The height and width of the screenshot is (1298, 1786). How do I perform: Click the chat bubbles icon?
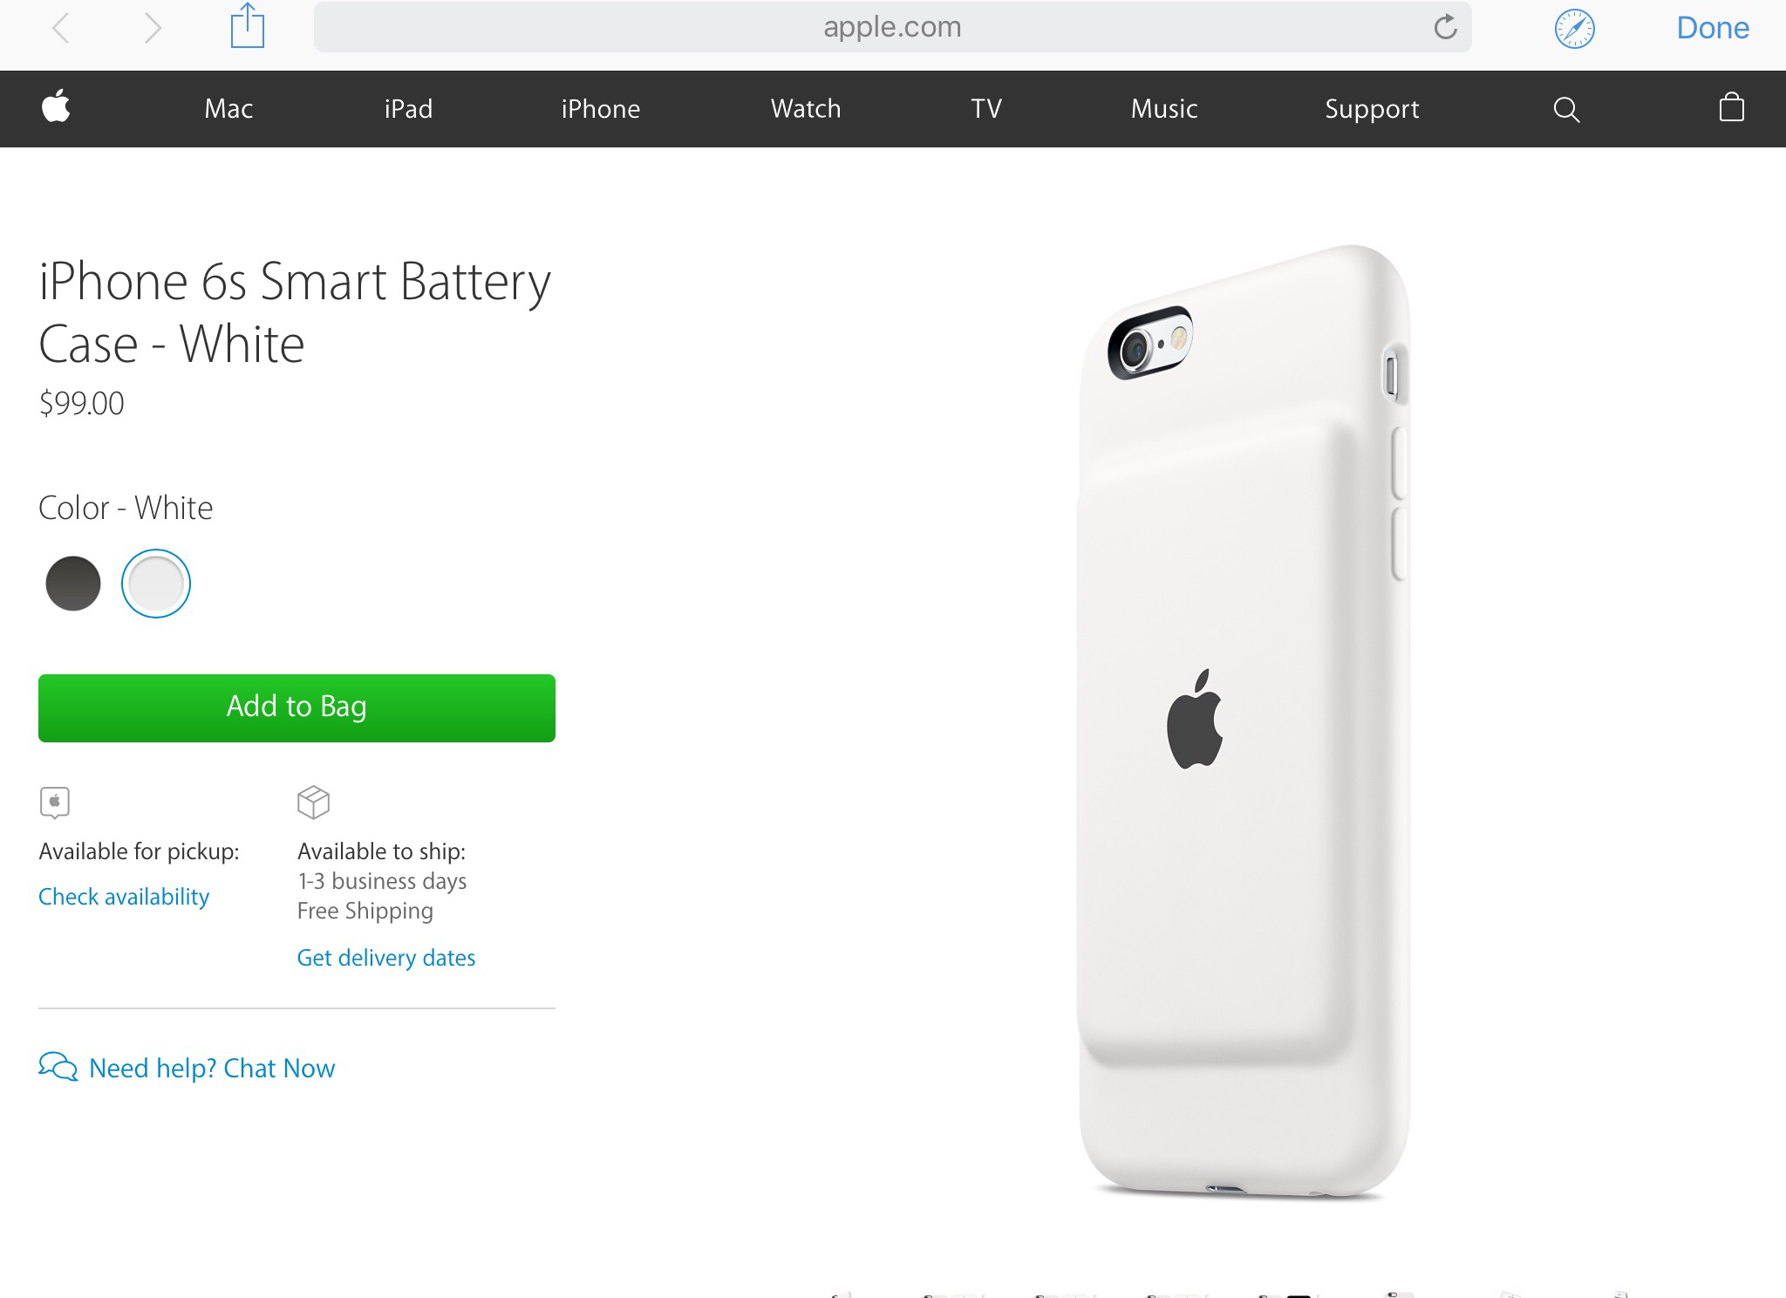(58, 1066)
